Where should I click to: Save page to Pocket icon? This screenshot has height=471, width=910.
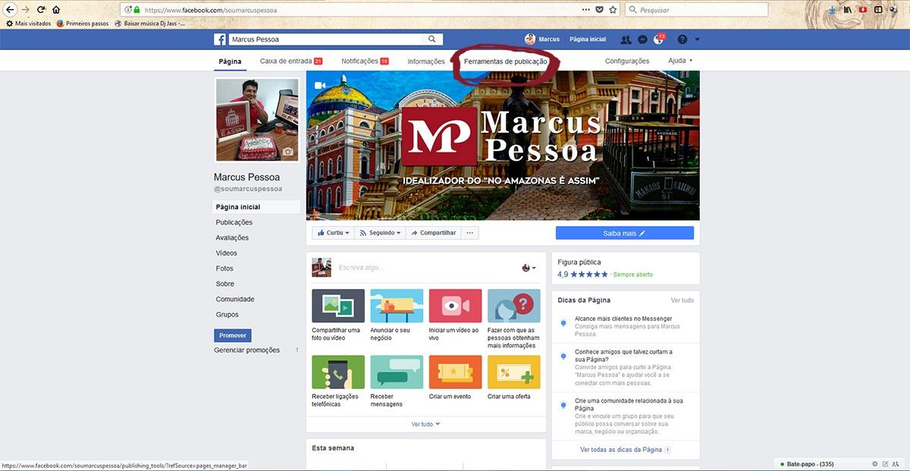point(599,10)
